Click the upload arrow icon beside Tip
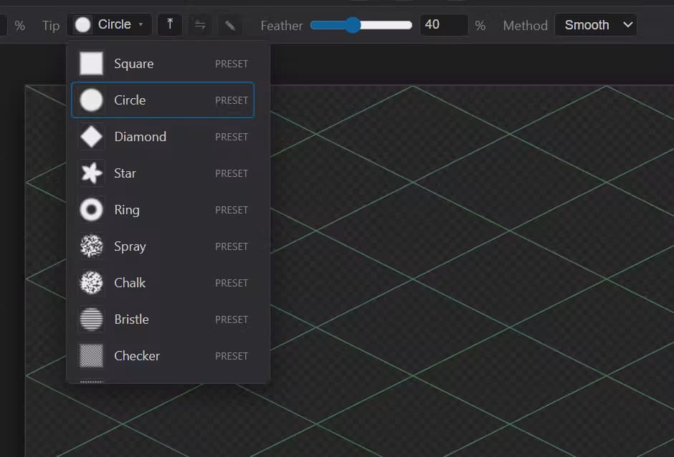Viewport: 674px width, 457px height. [170, 25]
